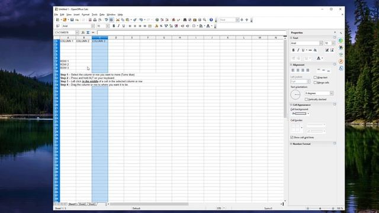The height and width of the screenshot is (213, 379).
Task: Uncheck Show cell grid lines
Action: (x=292, y=137)
